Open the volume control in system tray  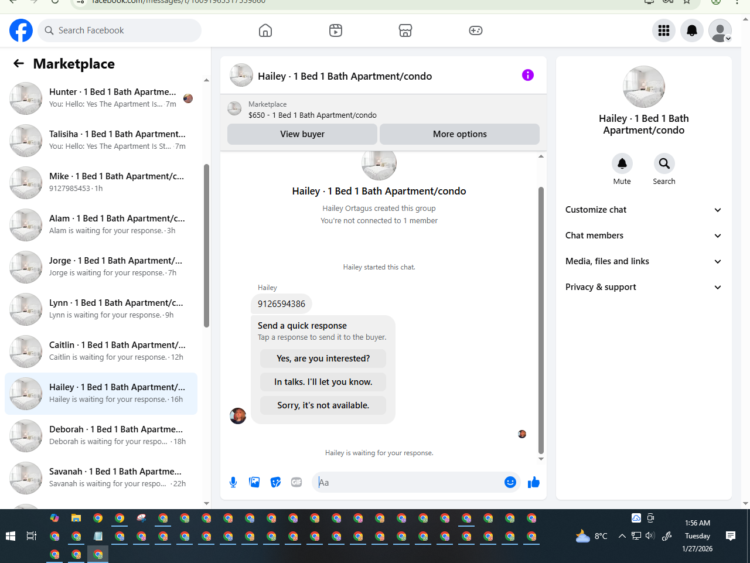click(650, 535)
